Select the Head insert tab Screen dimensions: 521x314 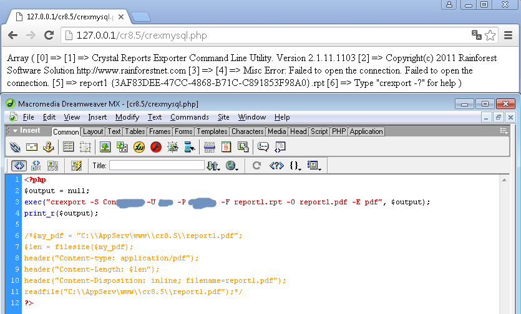point(298,131)
